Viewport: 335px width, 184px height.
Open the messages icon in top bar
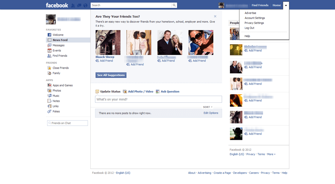(79, 5)
